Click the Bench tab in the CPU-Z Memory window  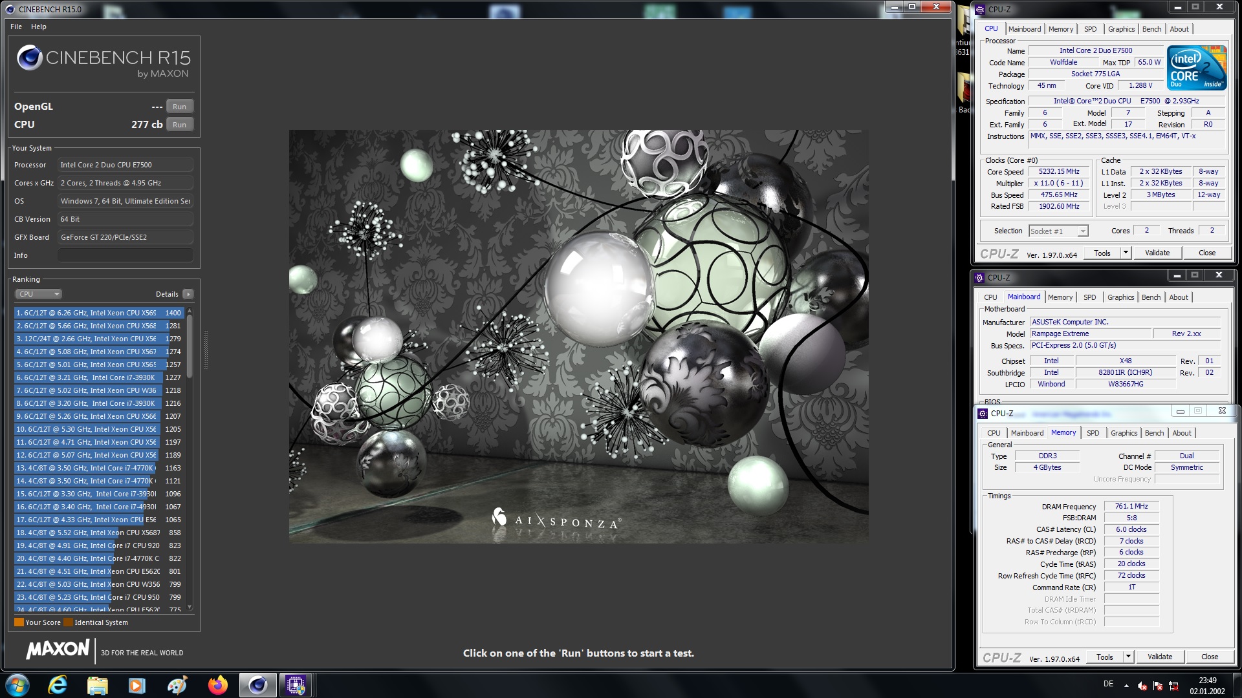point(1154,433)
